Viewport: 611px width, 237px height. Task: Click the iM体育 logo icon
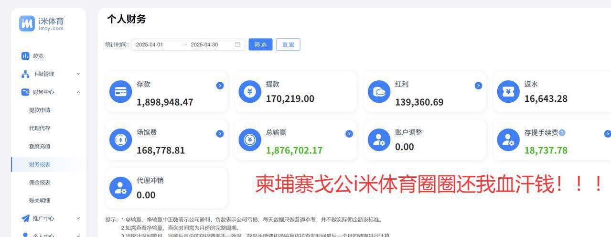coord(27,23)
